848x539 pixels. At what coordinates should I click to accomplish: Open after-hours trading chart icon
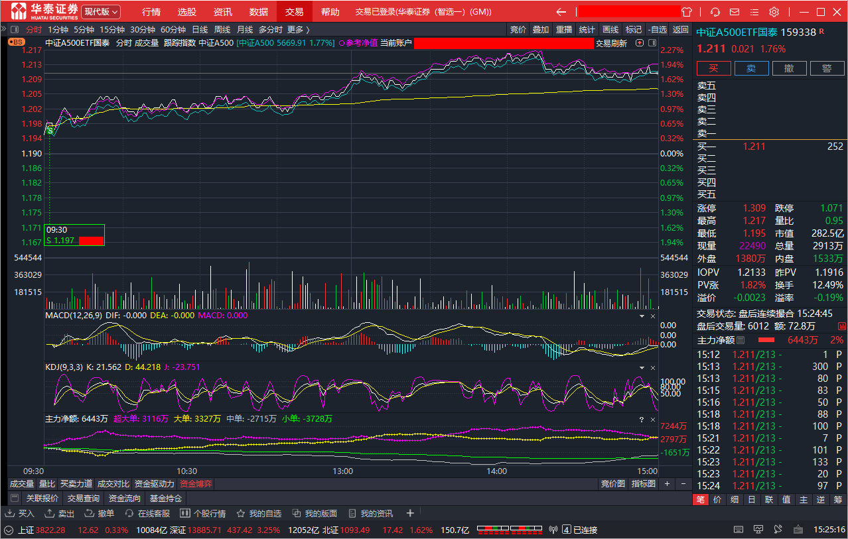click(x=842, y=326)
